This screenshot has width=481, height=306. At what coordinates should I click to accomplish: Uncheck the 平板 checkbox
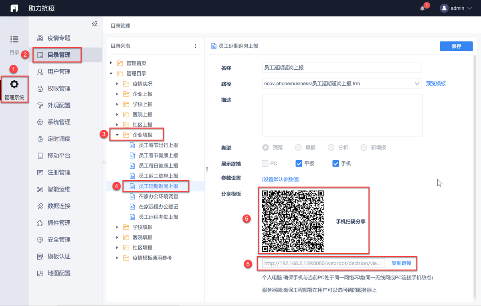coord(299,163)
